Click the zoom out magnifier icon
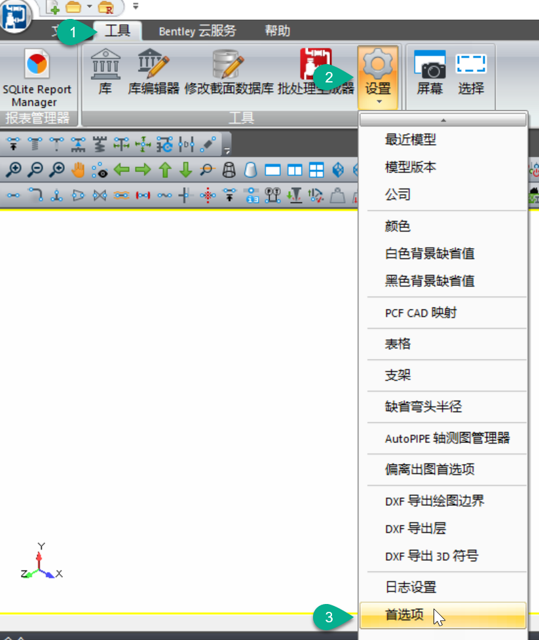539x640 pixels. pos(35,169)
